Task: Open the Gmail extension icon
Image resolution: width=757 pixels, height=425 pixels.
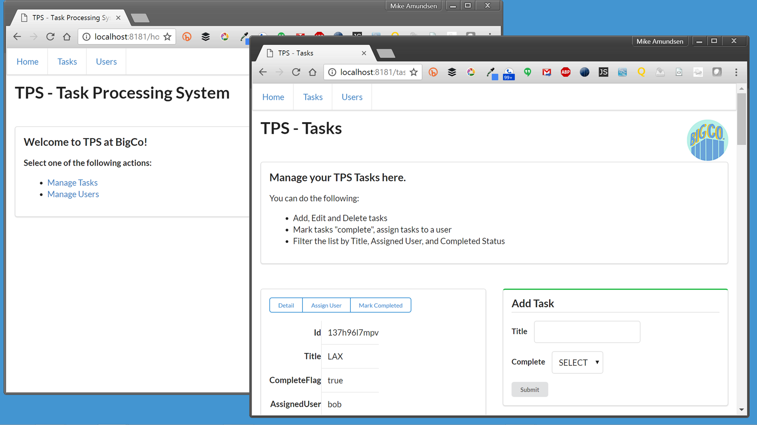Action: click(x=547, y=72)
